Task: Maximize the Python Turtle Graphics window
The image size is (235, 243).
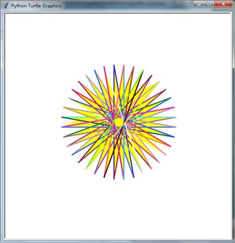Action: coord(209,4)
